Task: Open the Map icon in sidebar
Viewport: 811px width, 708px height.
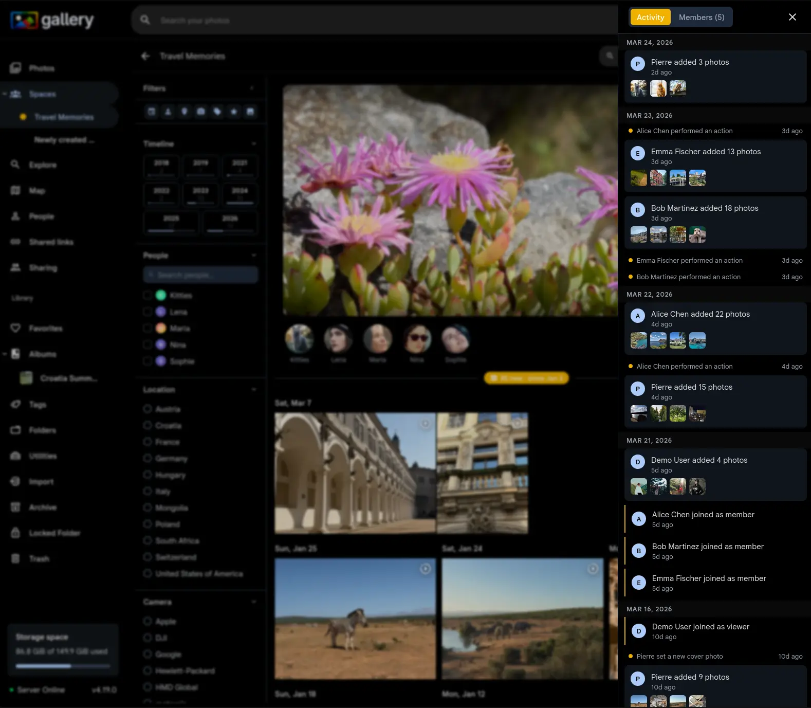Action: (15, 191)
